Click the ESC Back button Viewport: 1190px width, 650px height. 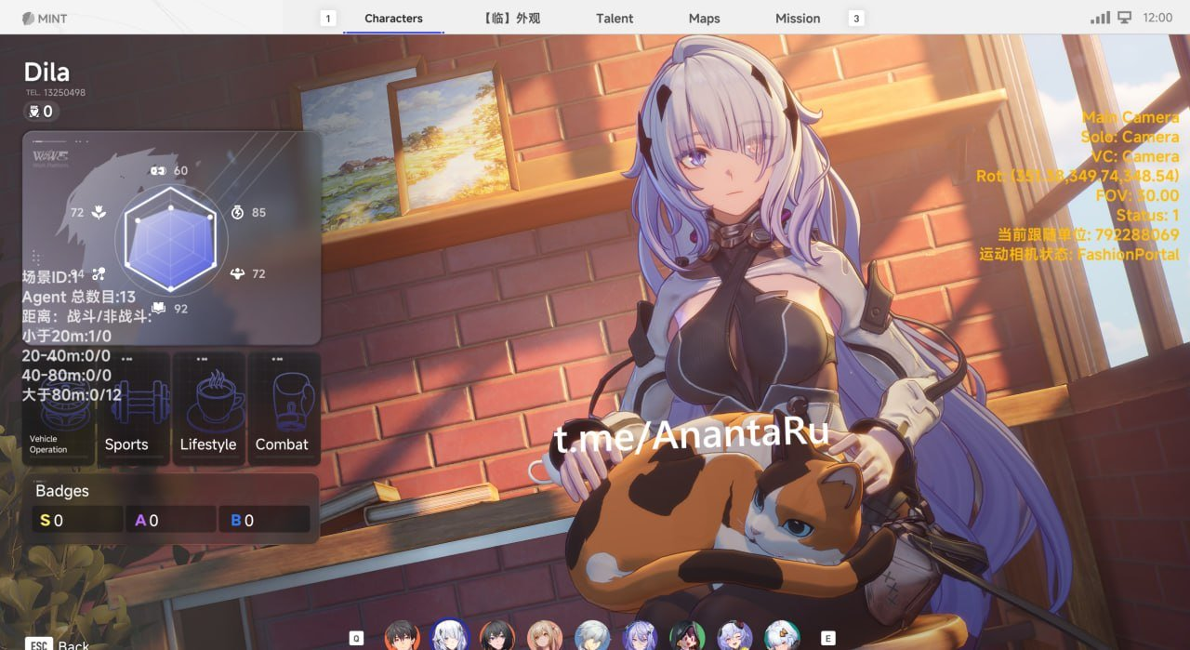[59, 644]
